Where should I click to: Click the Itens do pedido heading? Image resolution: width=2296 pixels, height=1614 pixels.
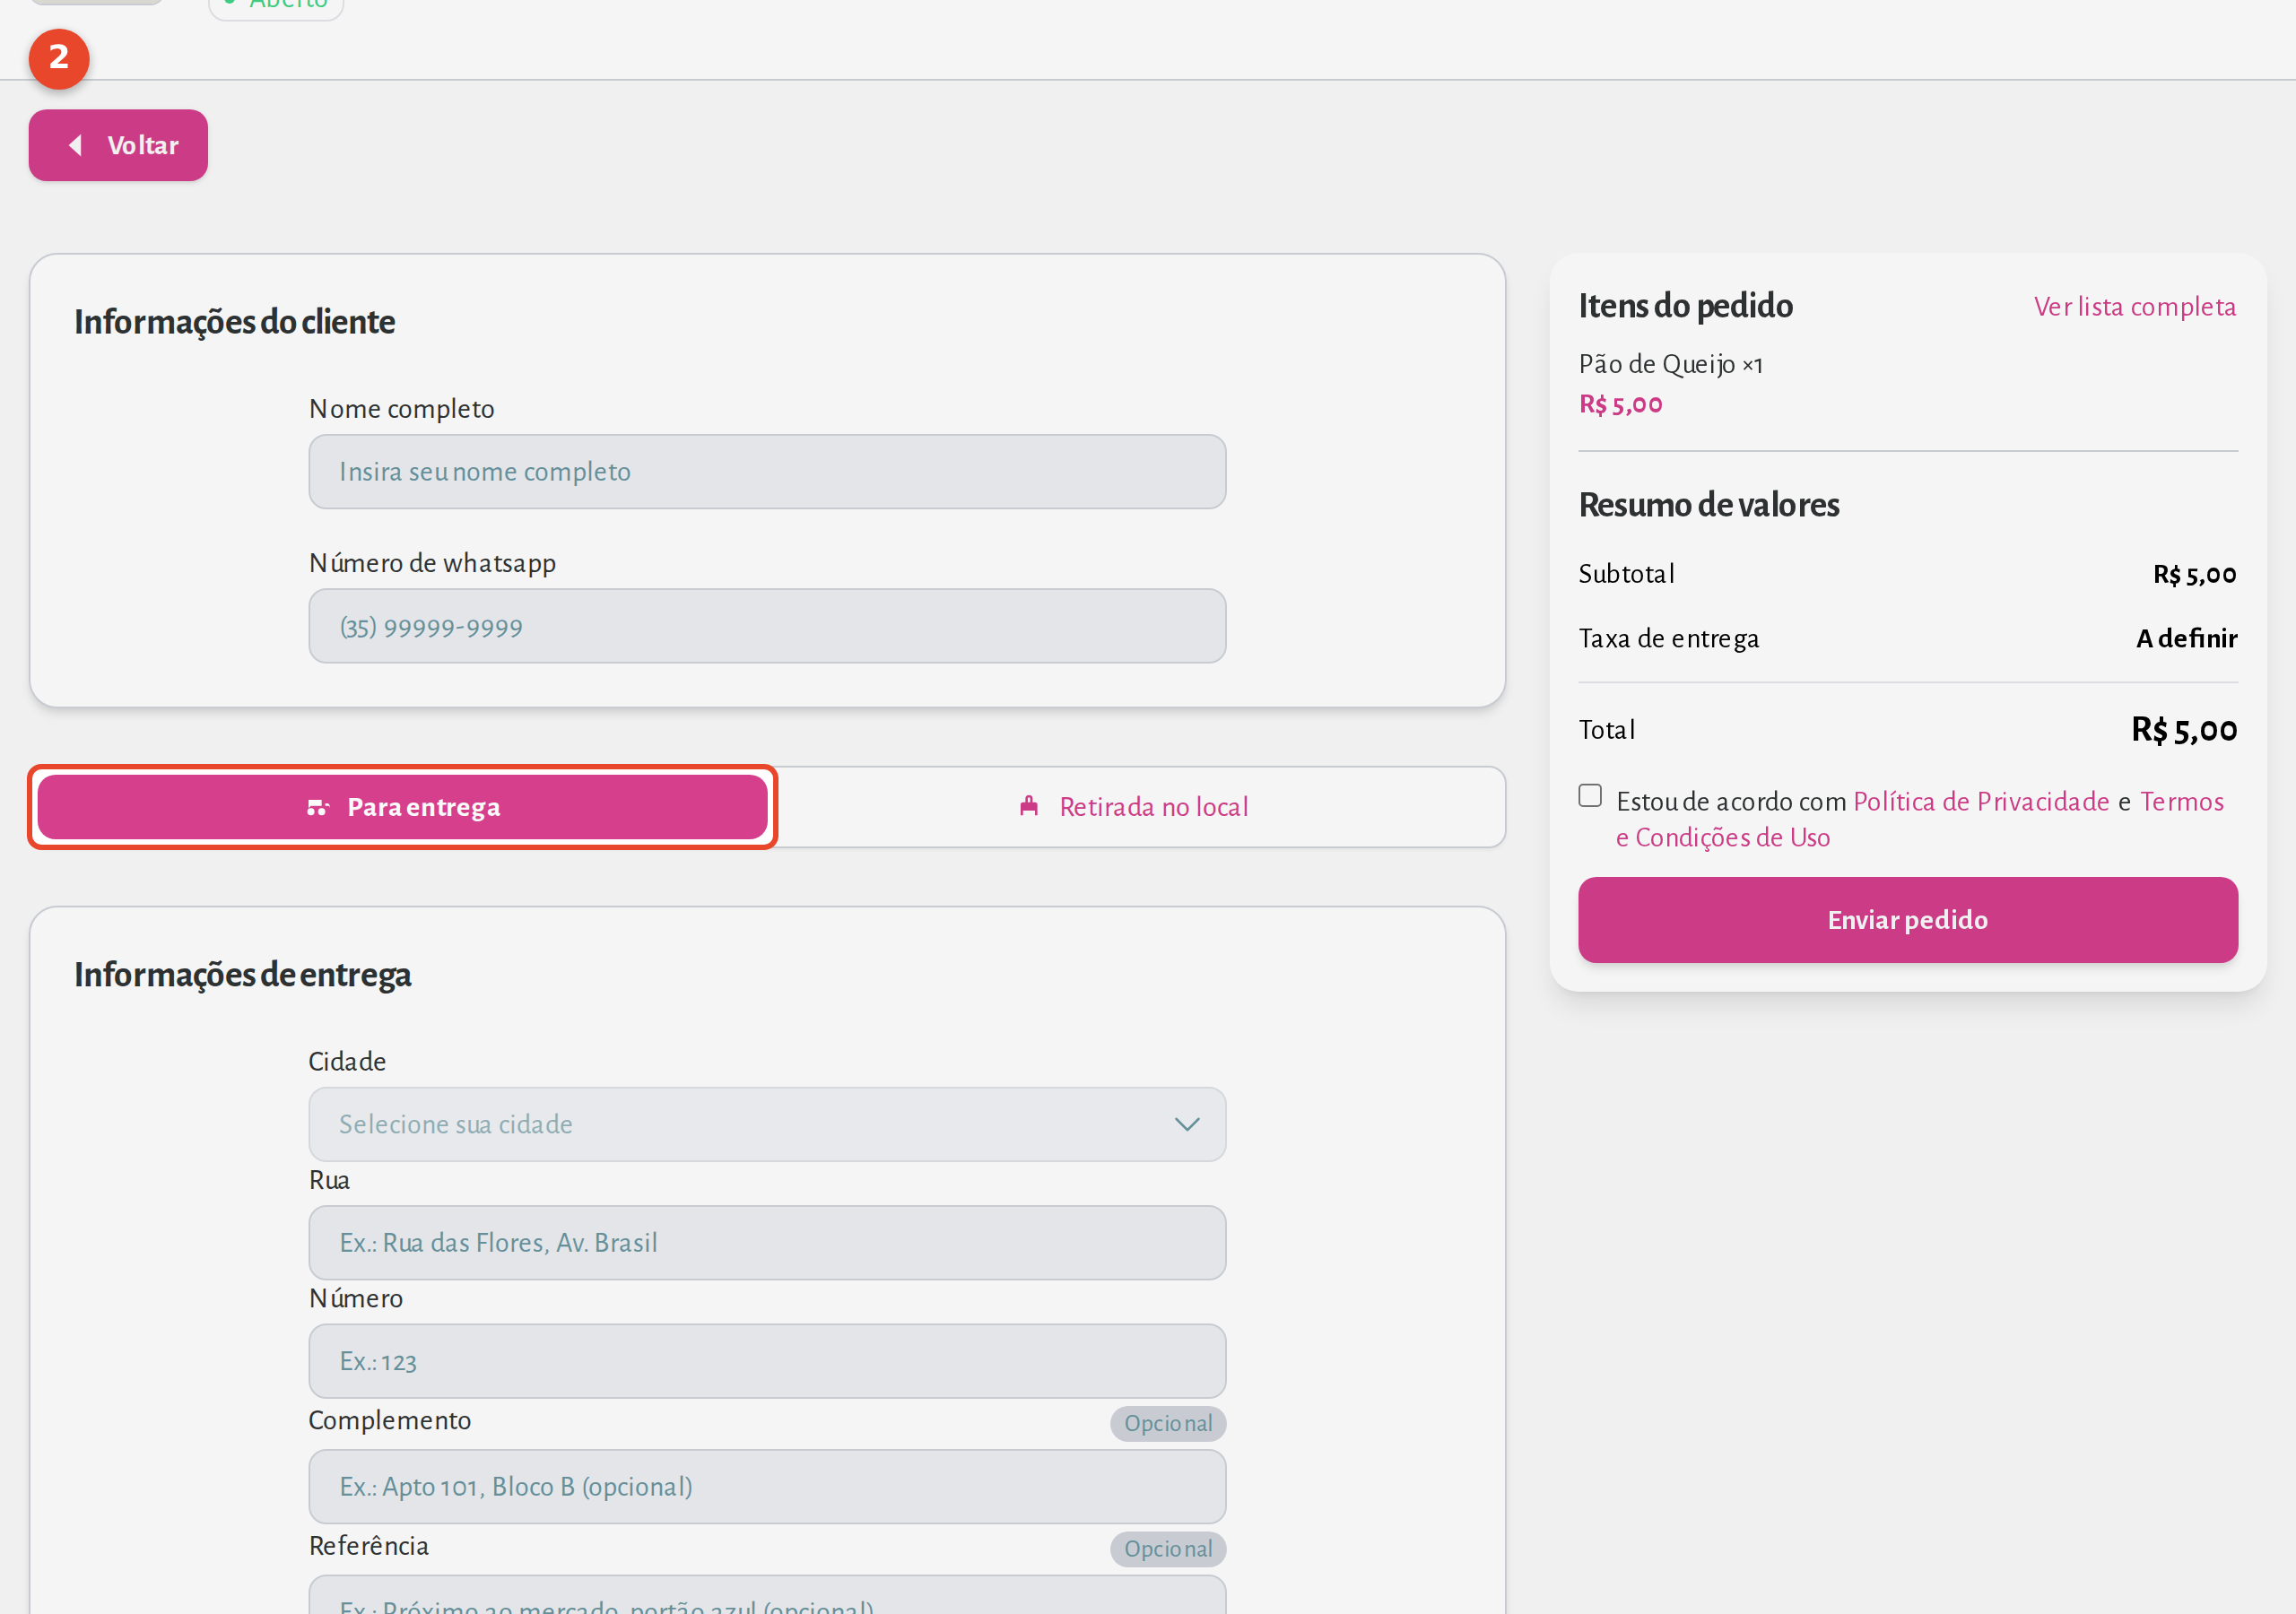(x=1685, y=306)
